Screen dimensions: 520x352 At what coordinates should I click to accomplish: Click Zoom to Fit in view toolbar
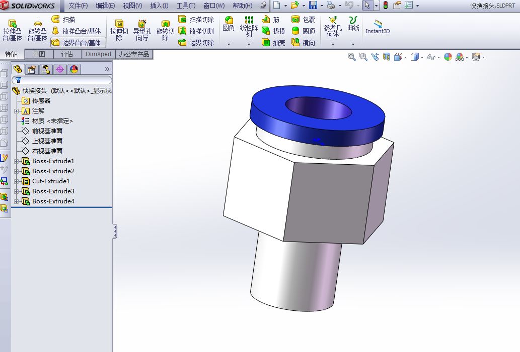point(351,57)
